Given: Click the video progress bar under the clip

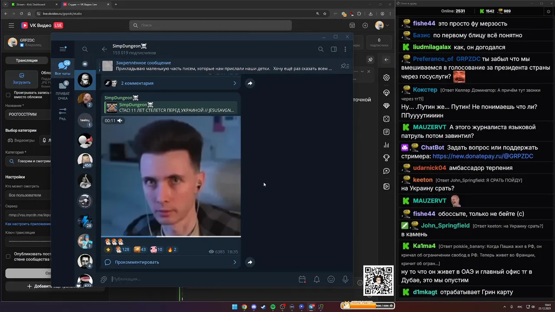Looking at the screenshot, I should pyautogui.click(x=171, y=236).
